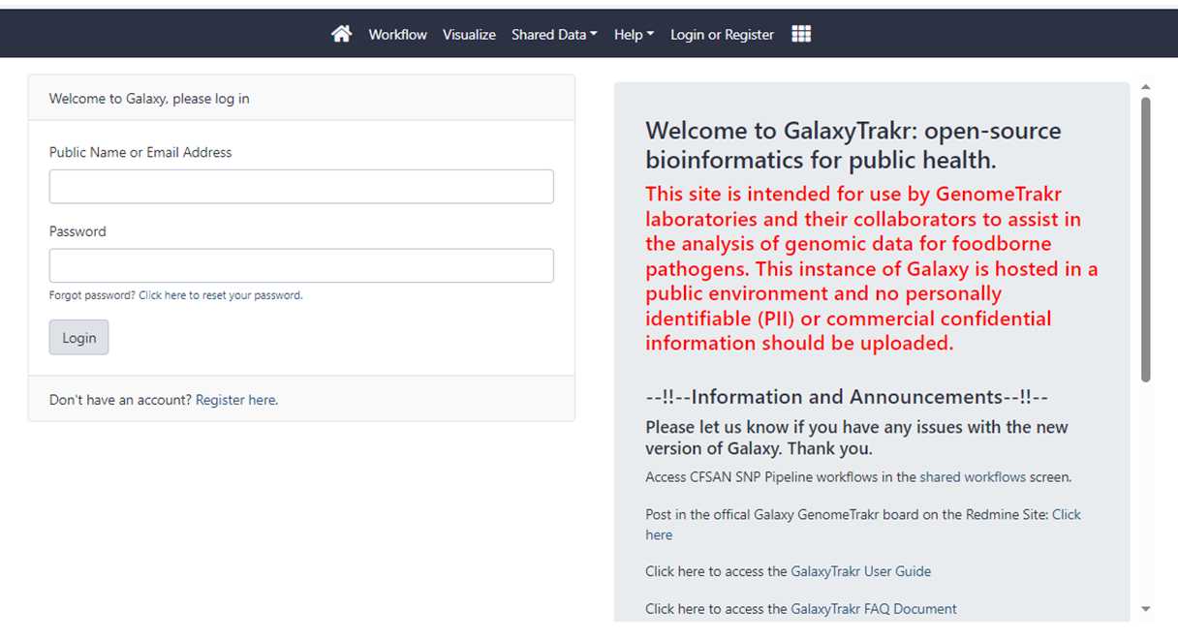Viewport: 1178px width, 639px height.
Task: Click the scrollbar up arrow of welcome panel
Action: [x=1146, y=87]
